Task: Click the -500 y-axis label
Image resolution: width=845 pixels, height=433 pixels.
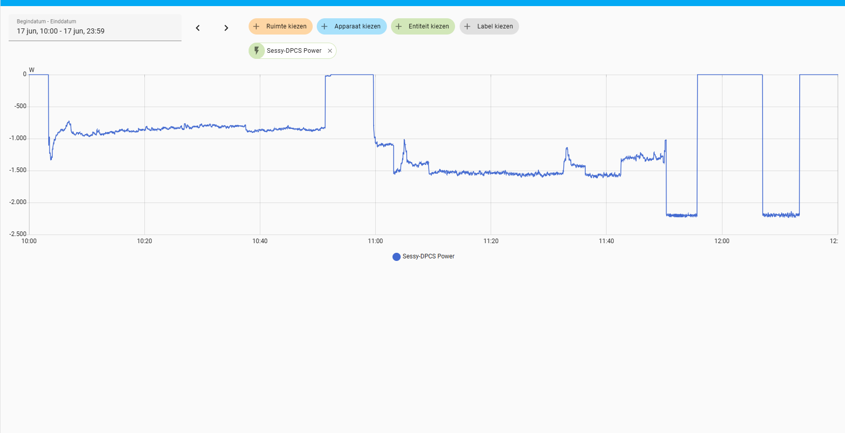Action: (x=20, y=106)
